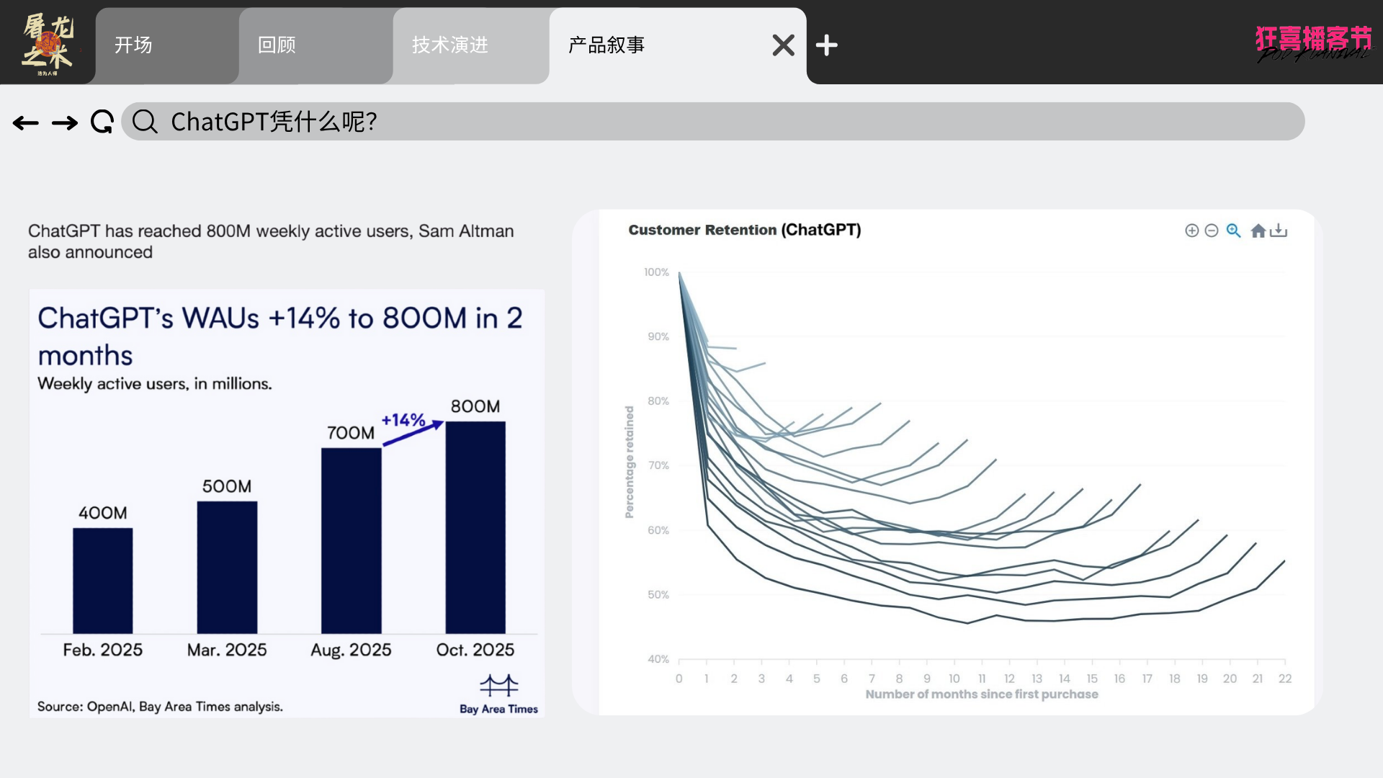This screenshot has height=778, width=1383.
Task: Select the magnifier selection zoom tool
Action: pos(1234,231)
